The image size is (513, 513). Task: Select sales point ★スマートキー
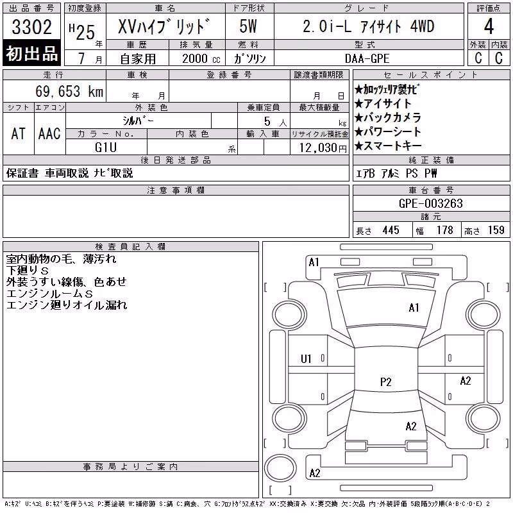(x=388, y=146)
